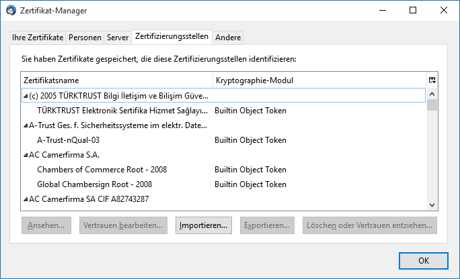Viewport: 460px width, 279px height.
Task: Collapse the TÜRKTRUST Bilgi İletişim group
Action: (x=26, y=96)
